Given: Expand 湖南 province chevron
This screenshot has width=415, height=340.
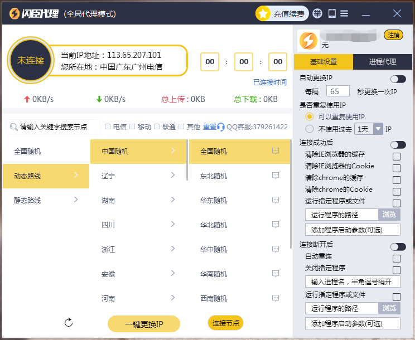Looking at the screenshot, I should pos(173,200).
